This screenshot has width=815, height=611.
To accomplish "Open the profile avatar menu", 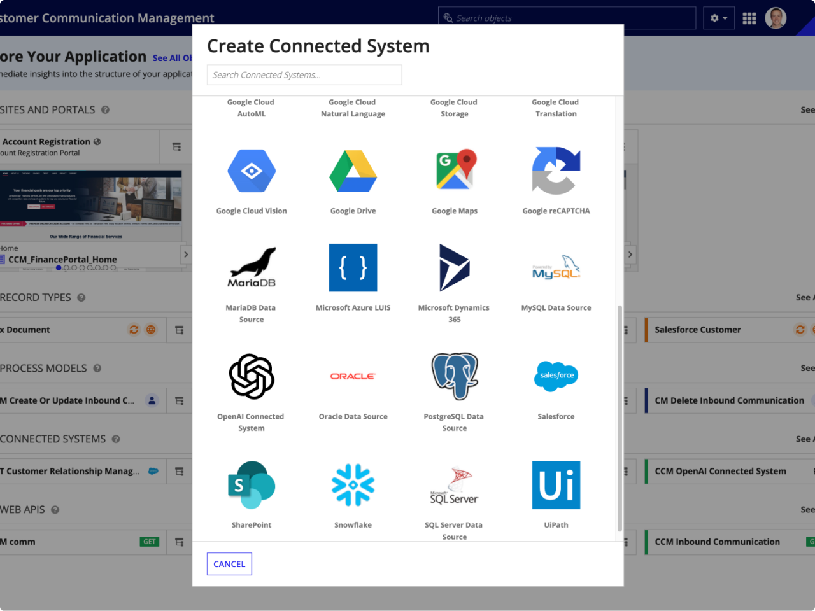I will point(776,18).
